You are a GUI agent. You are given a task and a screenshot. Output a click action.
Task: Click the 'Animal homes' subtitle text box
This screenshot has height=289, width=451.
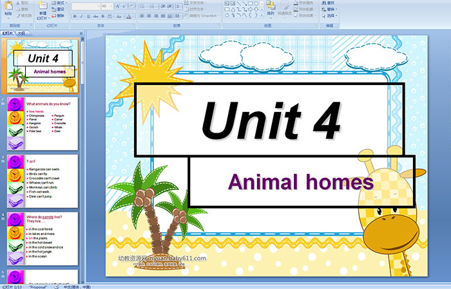(x=302, y=182)
